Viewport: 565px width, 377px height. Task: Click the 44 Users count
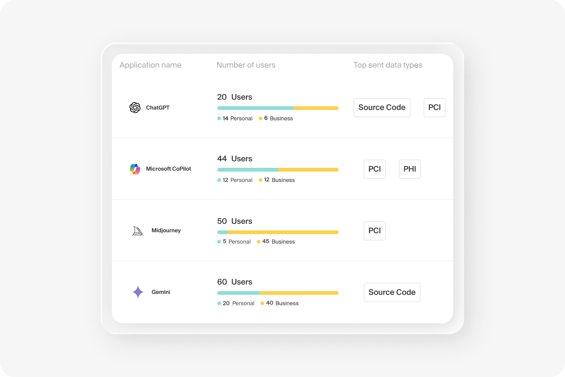click(x=234, y=159)
